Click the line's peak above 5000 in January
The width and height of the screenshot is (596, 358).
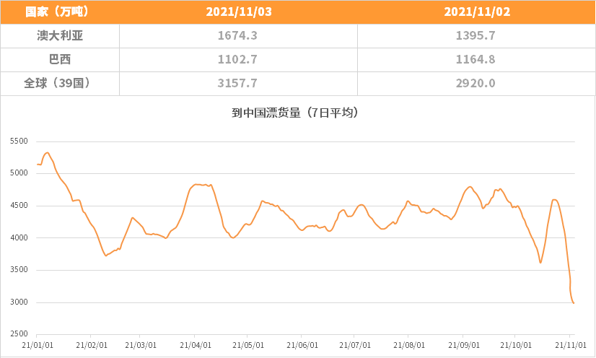(47, 153)
